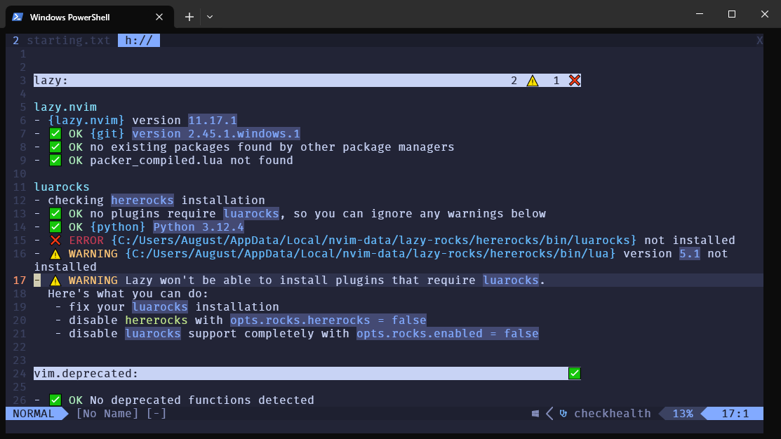Click the green check beside Python 3.12.4
Screen dimensions: 781x439
[55, 227]
